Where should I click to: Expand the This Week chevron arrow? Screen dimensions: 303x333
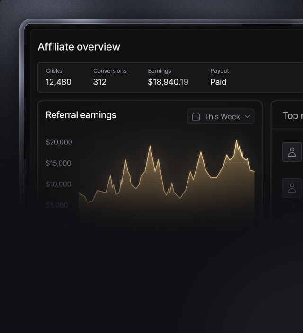pos(247,116)
